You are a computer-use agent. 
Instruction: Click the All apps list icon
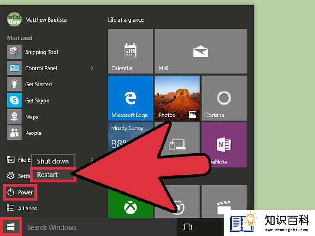11,208
